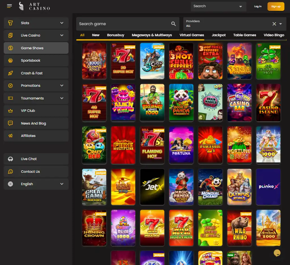Open the Casino Island game thumbnail
Screen dimensions: 290x265
pos(268,102)
